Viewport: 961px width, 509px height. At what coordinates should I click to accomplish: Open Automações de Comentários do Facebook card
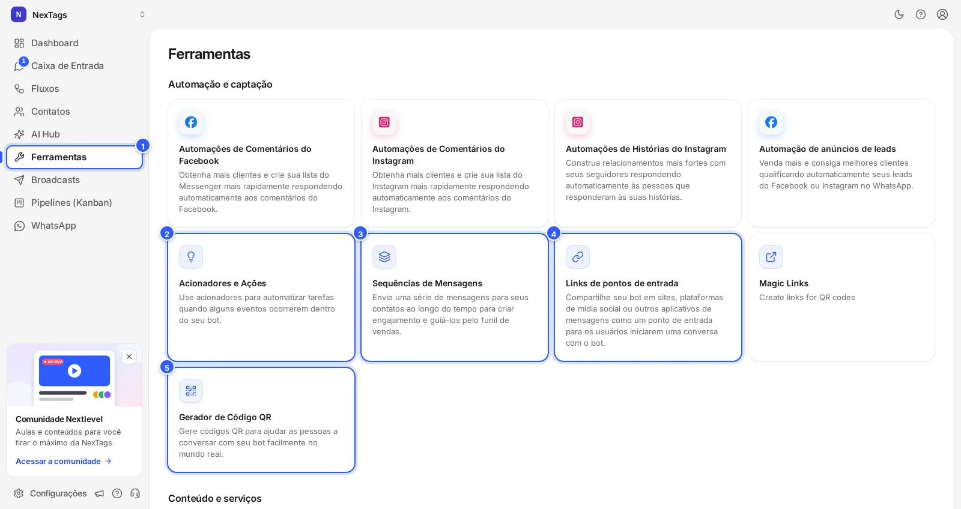(261, 163)
